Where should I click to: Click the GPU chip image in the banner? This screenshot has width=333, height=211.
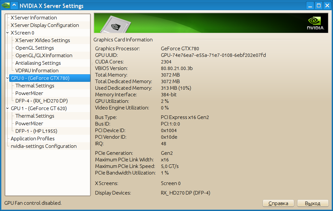pos(116,24)
